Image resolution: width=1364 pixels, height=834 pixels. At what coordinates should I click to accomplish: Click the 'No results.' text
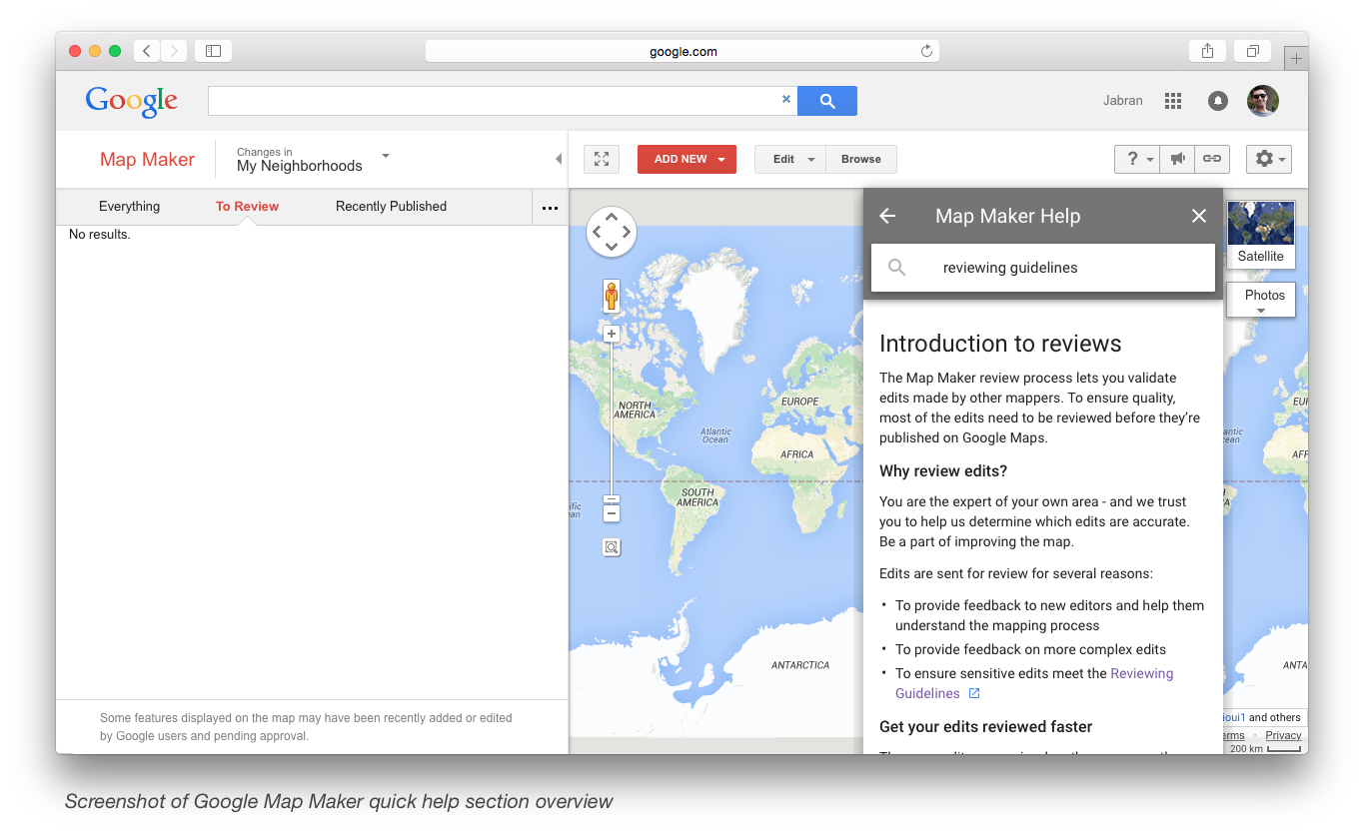click(99, 235)
